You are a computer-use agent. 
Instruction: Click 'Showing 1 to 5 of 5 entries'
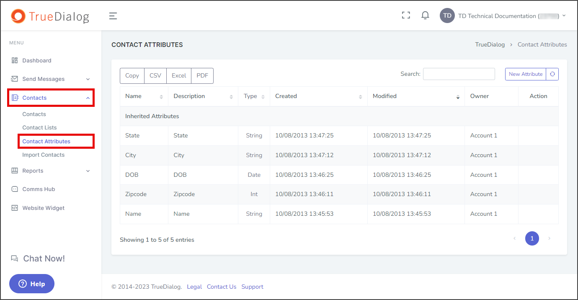(x=157, y=240)
